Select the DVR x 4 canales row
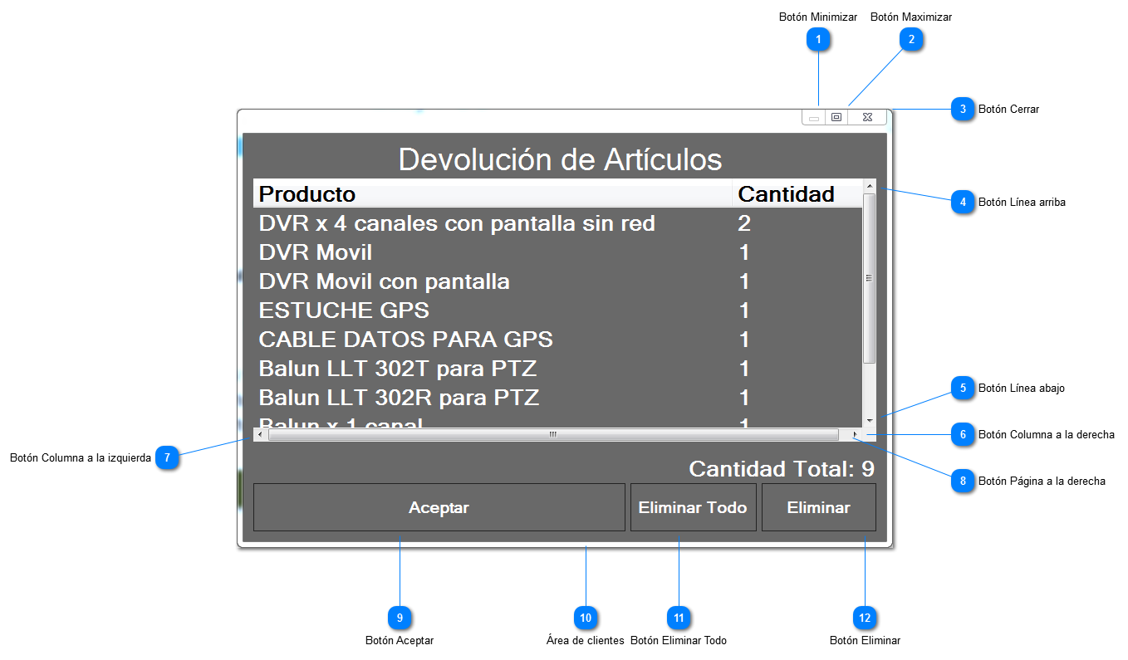The image size is (1128, 660). coord(457,223)
